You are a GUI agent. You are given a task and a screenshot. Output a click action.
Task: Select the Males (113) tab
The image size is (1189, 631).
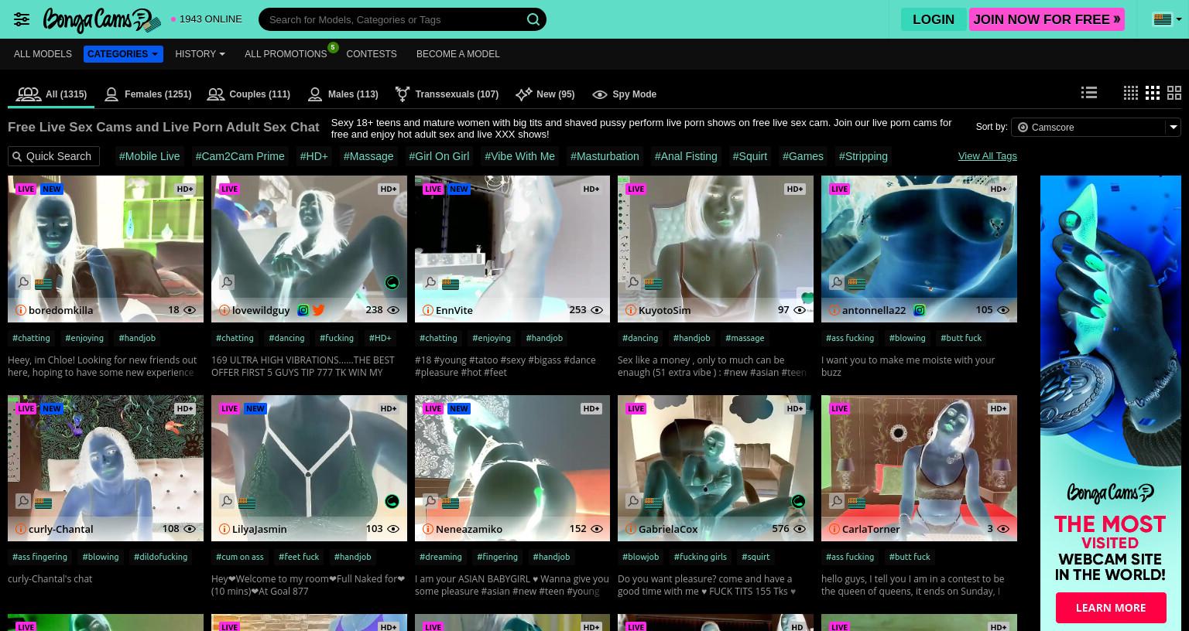(343, 94)
